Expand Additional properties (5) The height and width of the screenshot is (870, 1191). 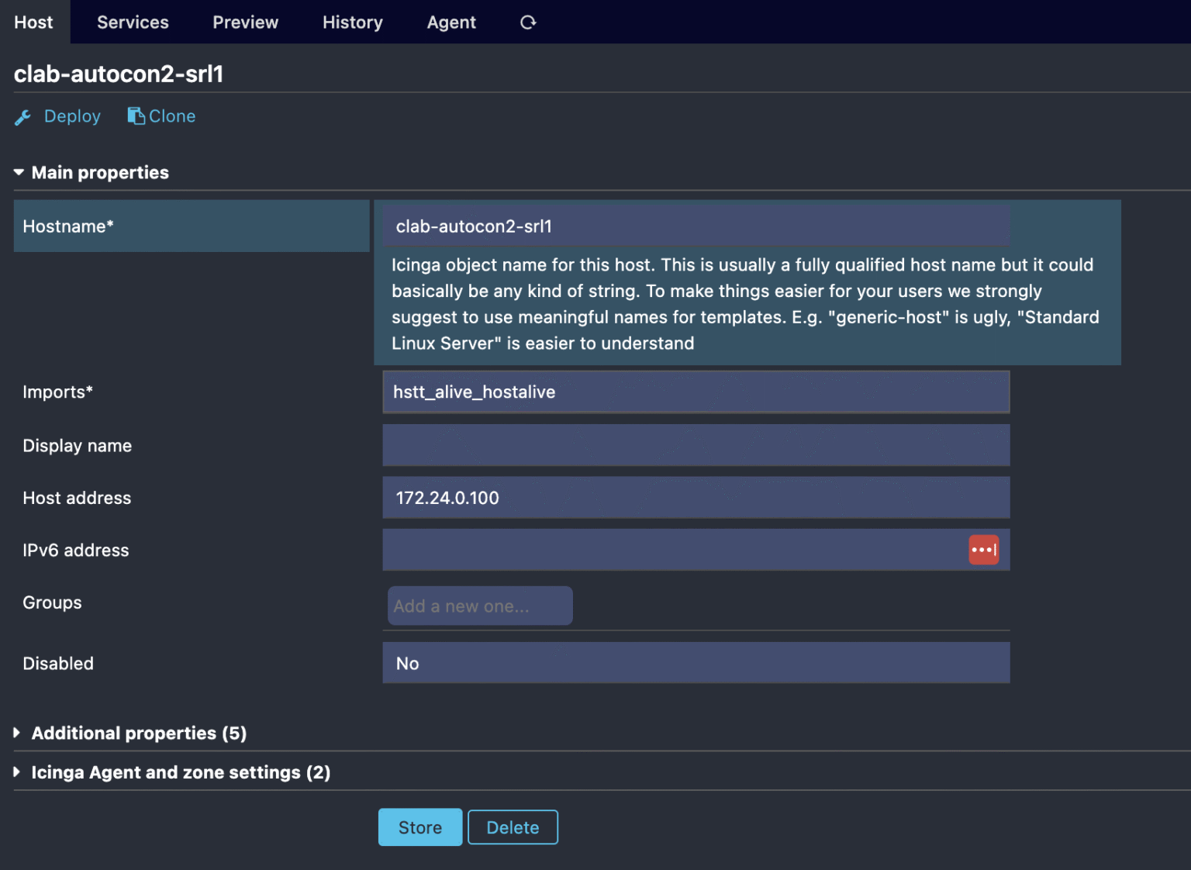(x=138, y=733)
